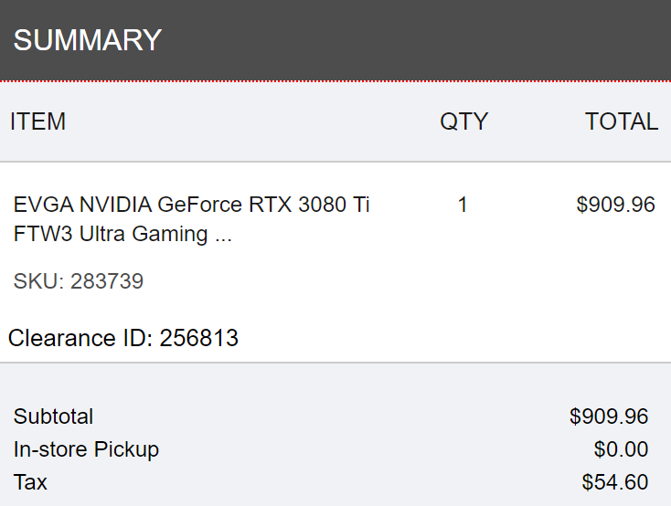Screen dimensions: 671x506
Task: Click the SKU number 283739
Action: click(107, 281)
